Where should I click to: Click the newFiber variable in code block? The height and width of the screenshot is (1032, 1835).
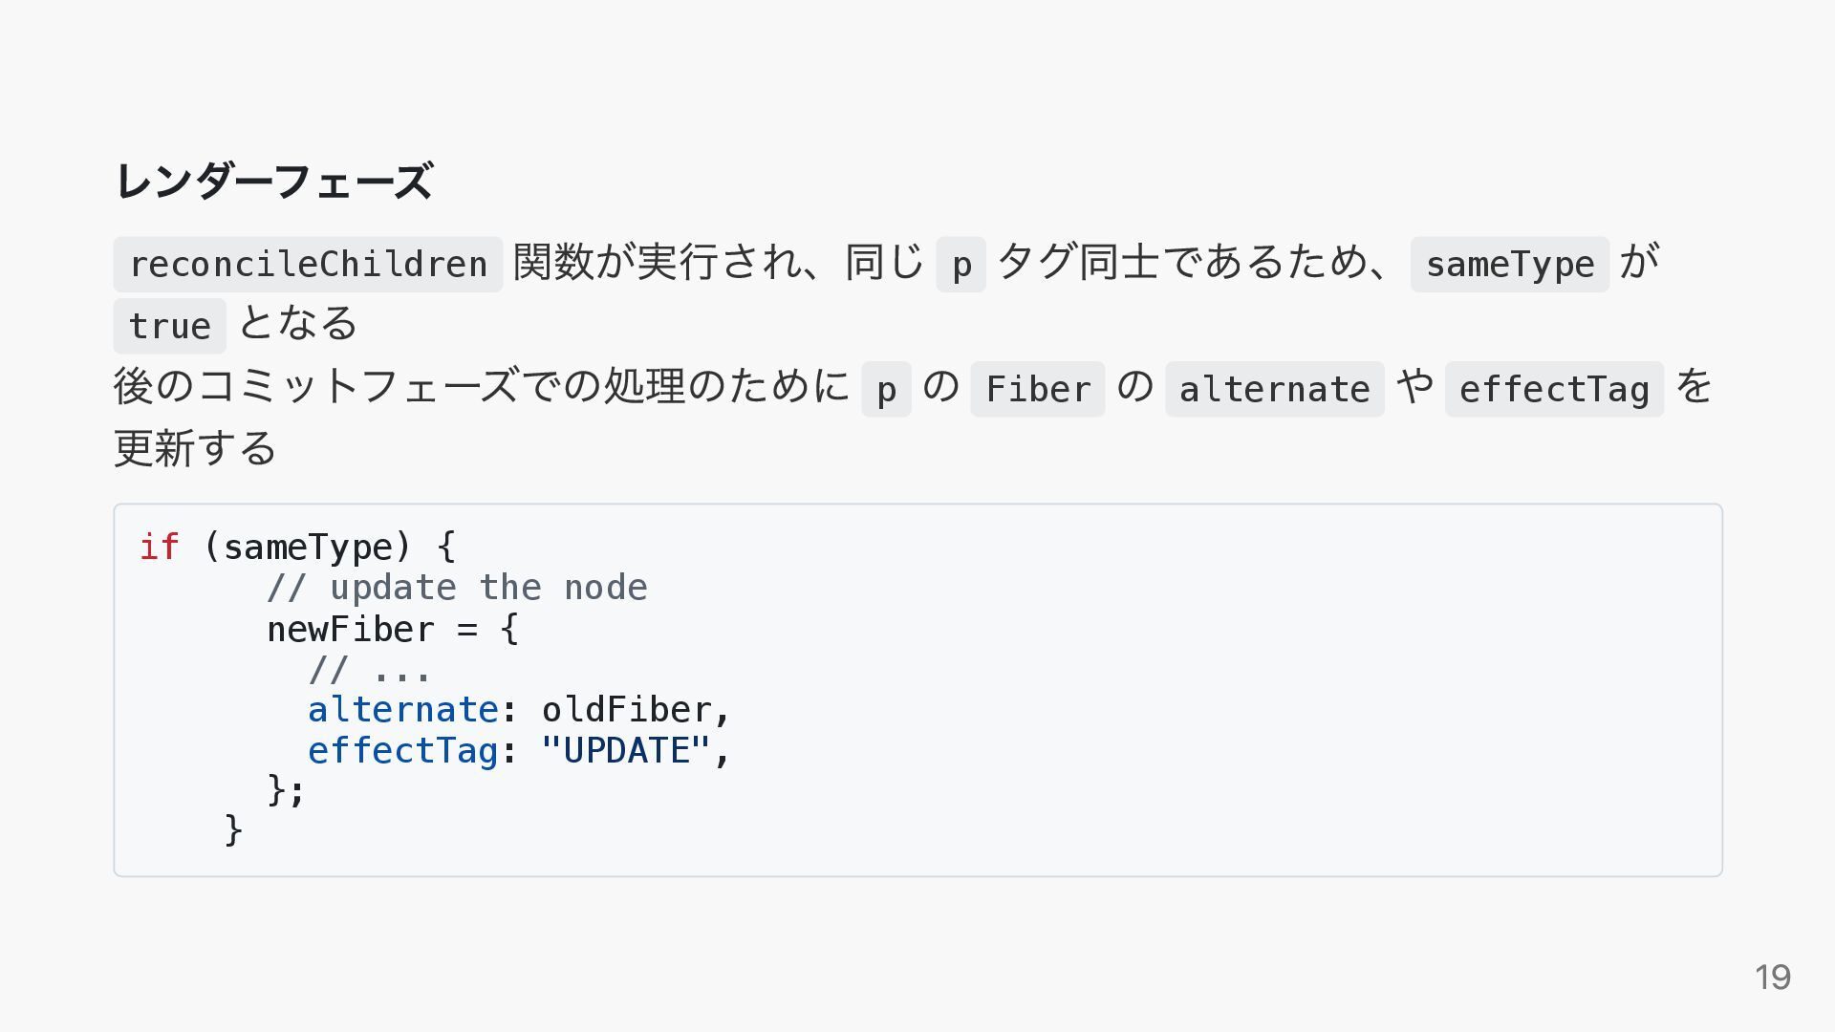pyautogui.click(x=351, y=630)
